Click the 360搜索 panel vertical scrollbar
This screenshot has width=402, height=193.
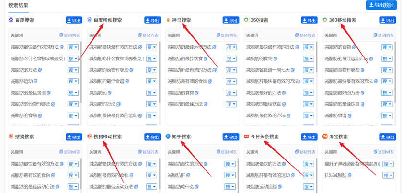[x=317, y=57]
